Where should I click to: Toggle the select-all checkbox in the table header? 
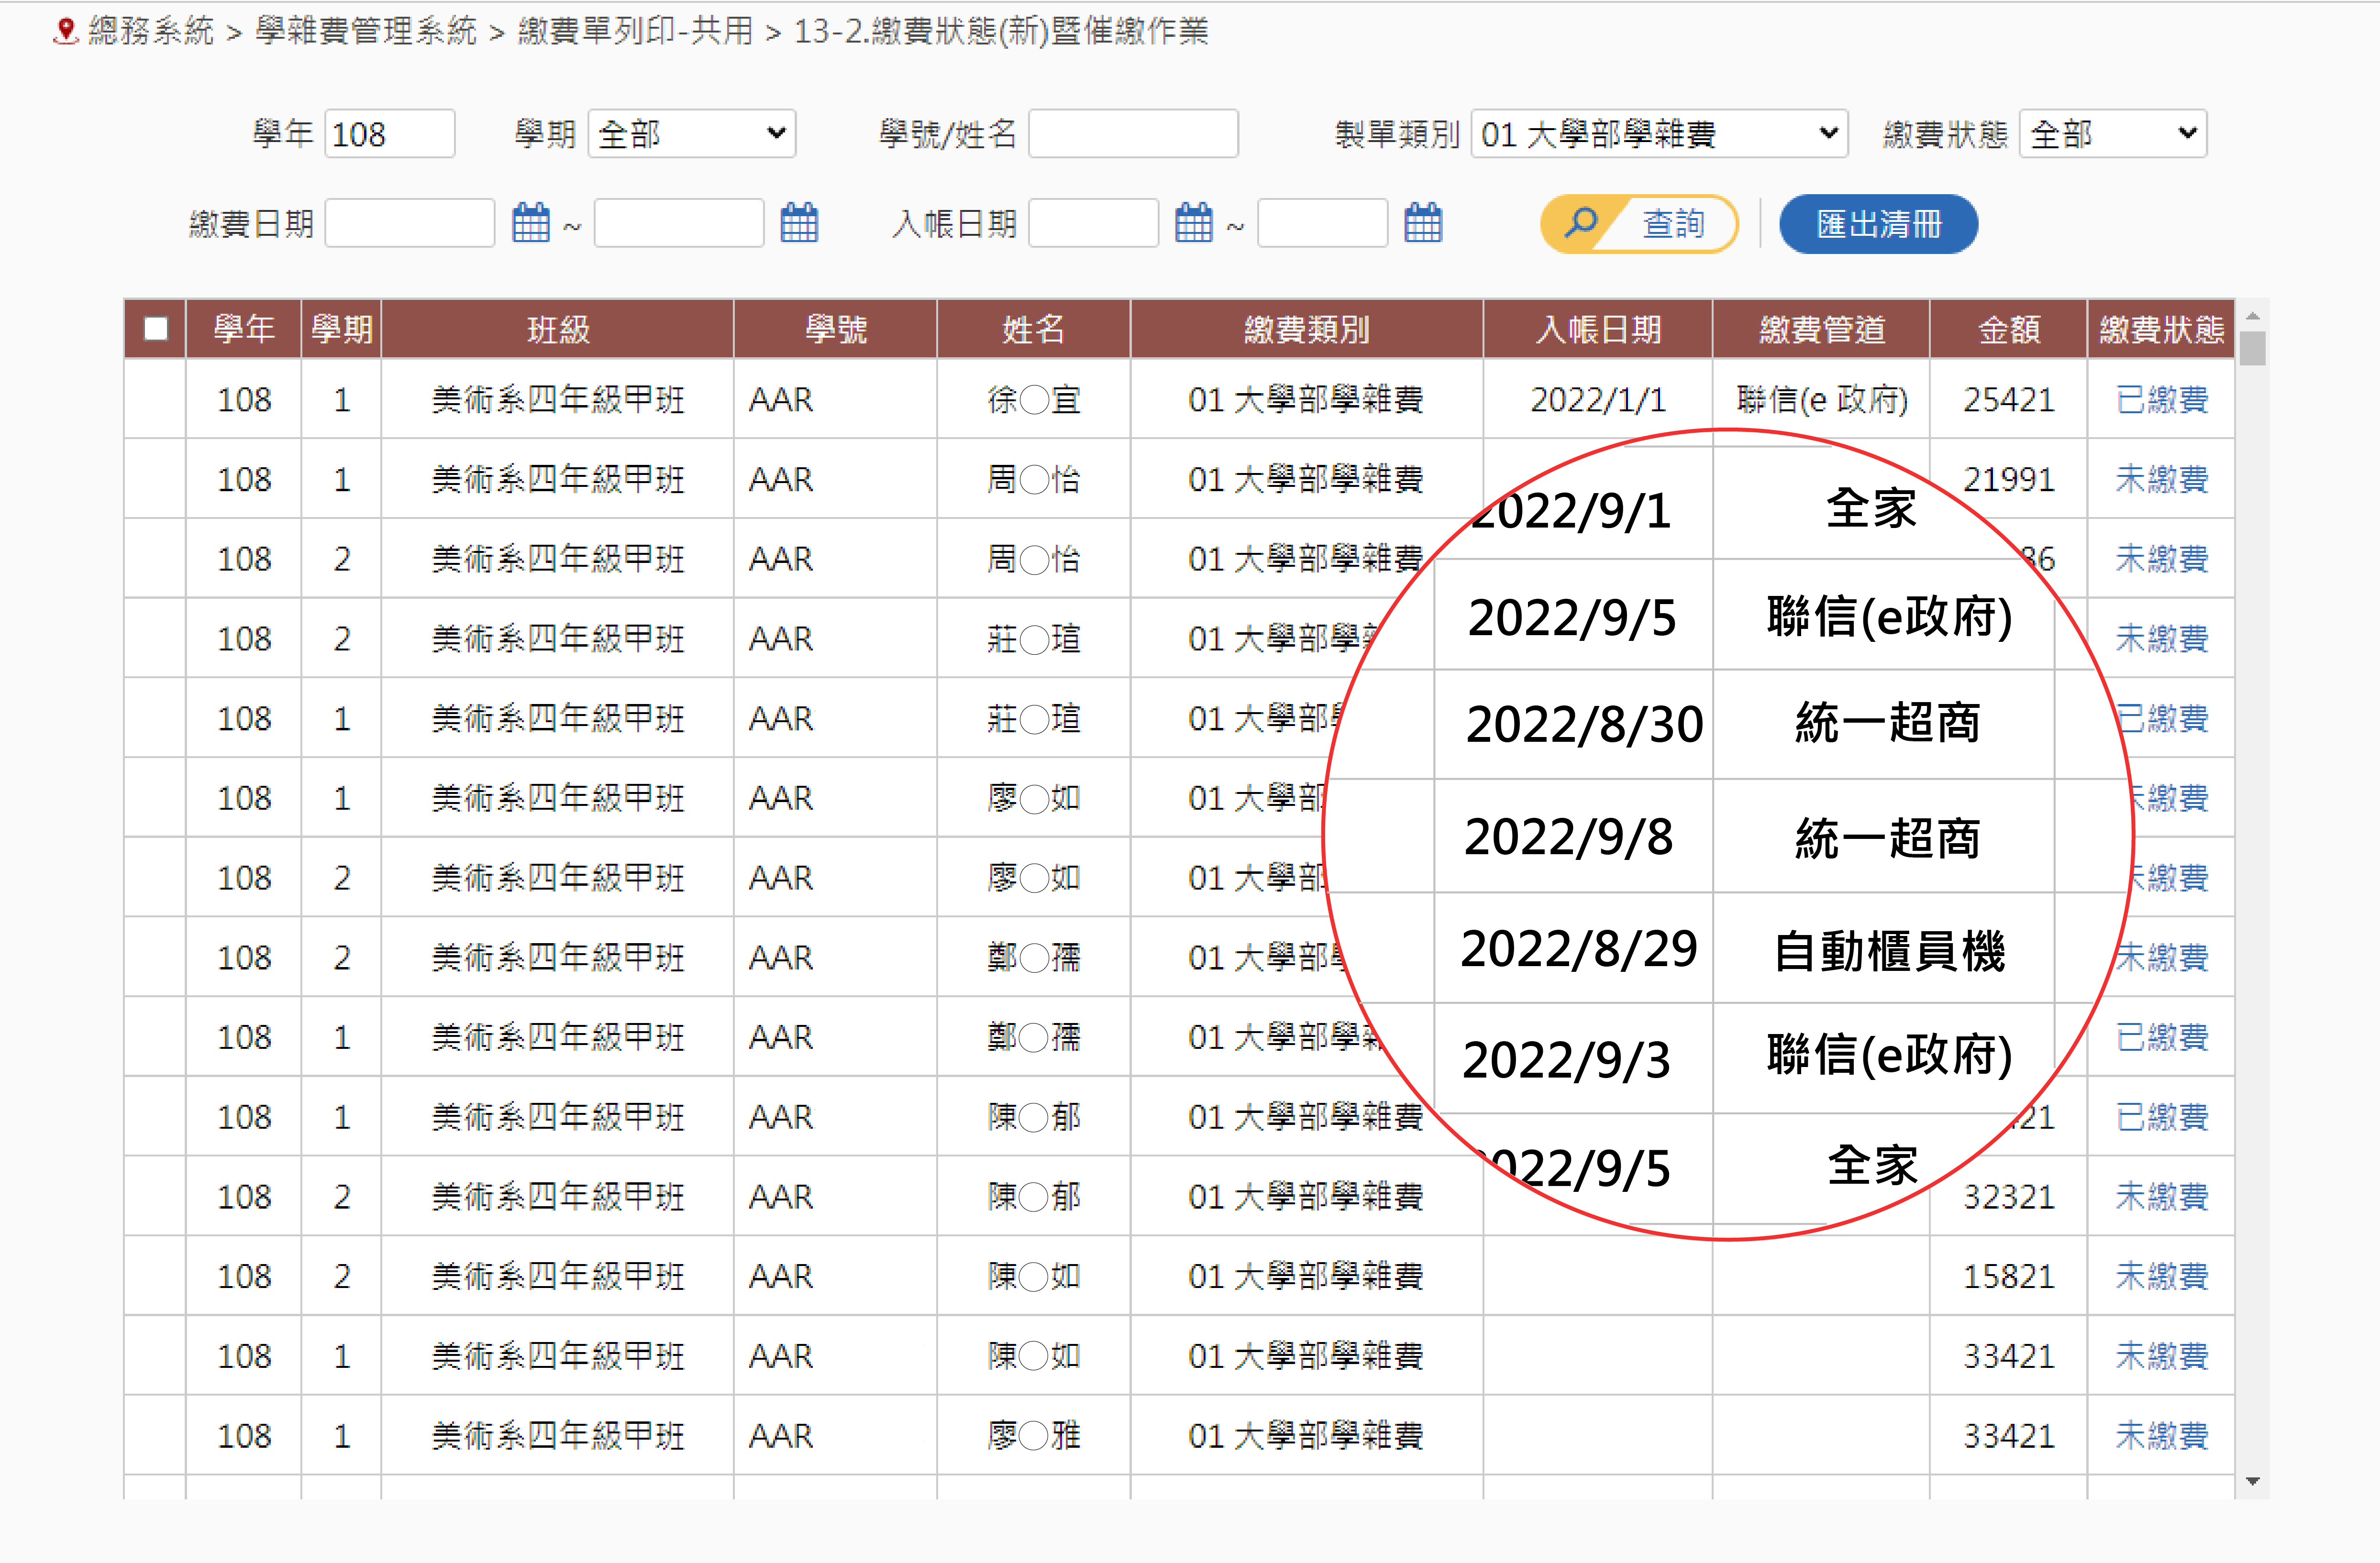(156, 329)
